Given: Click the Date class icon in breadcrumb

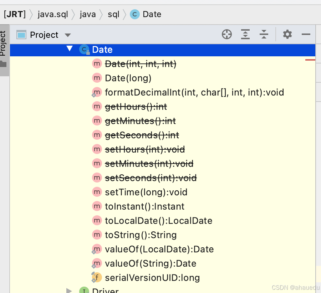Looking at the screenshot, I should click(134, 14).
